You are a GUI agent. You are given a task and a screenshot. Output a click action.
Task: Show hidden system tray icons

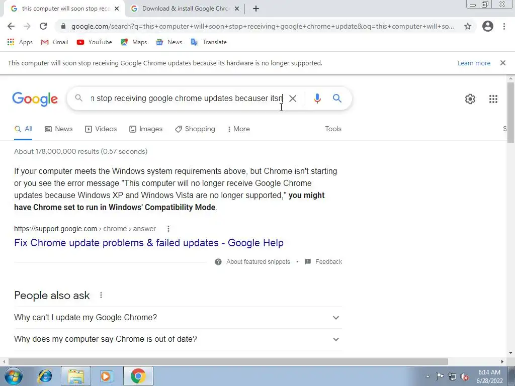tap(427, 376)
